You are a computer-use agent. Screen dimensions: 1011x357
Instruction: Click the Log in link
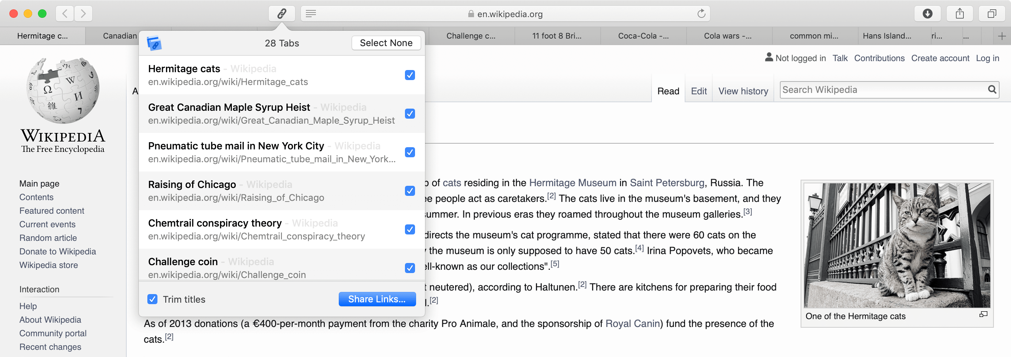(x=987, y=58)
